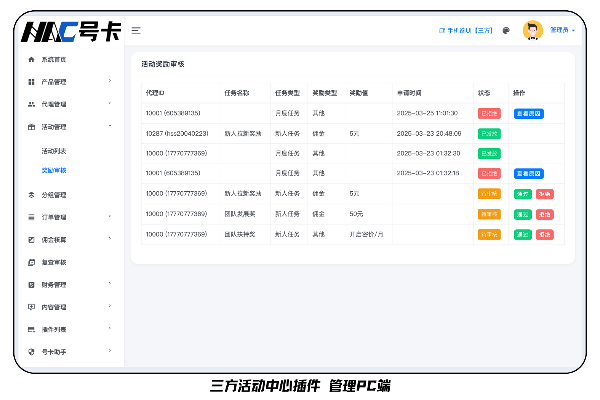Image resolution: width=600 pixels, height=400 pixels.
Task: Click 手机端UI【三方】 link
Action: click(466, 30)
